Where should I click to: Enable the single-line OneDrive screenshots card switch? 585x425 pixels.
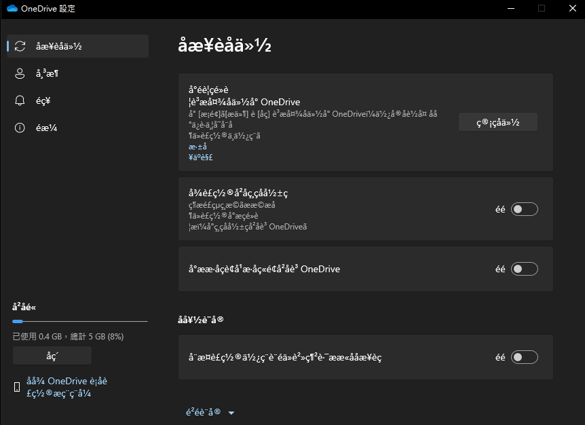tap(525, 269)
